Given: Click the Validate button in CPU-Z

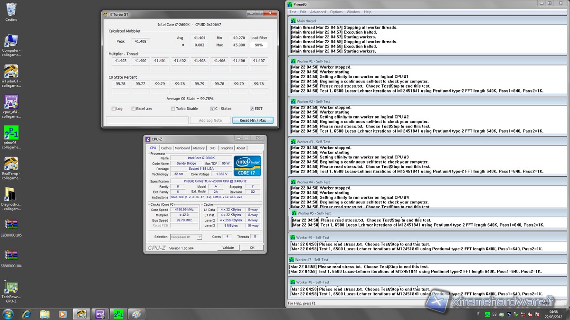Looking at the screenshot, I should click(228, 247).
